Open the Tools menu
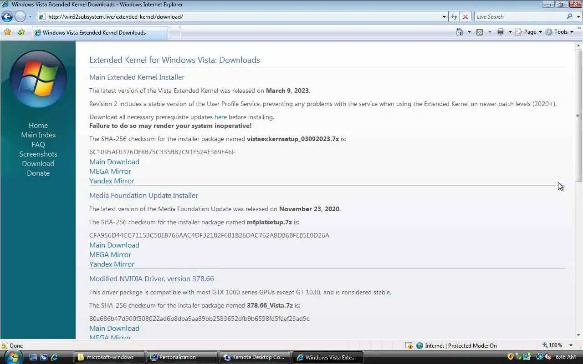 tap(559, 32)
